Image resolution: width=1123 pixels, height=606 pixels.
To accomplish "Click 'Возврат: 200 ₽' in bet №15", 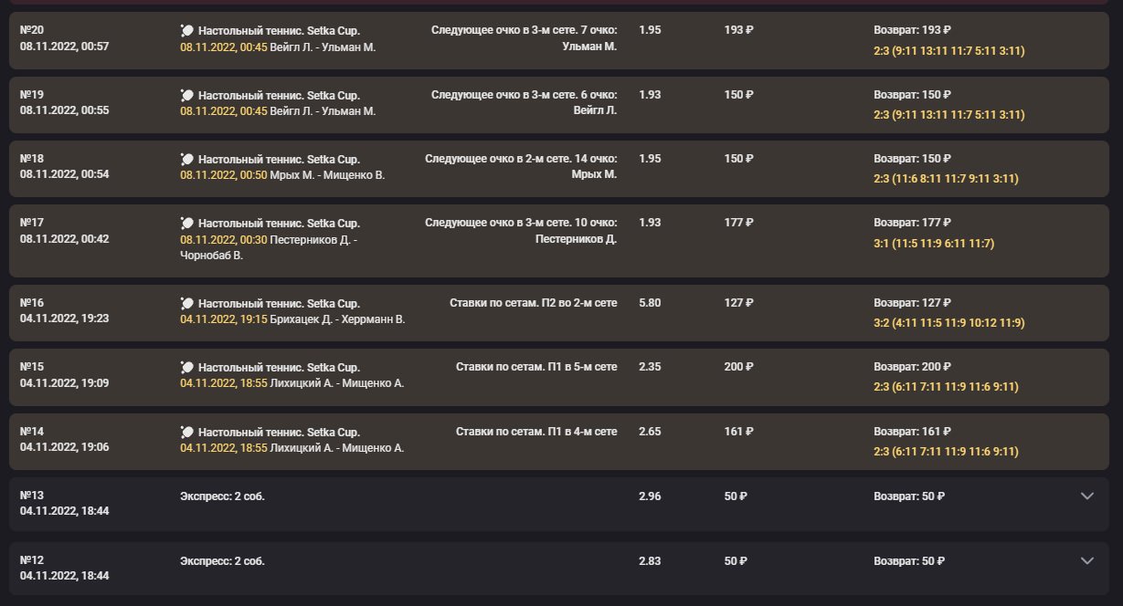I will (x=912, y=367).
